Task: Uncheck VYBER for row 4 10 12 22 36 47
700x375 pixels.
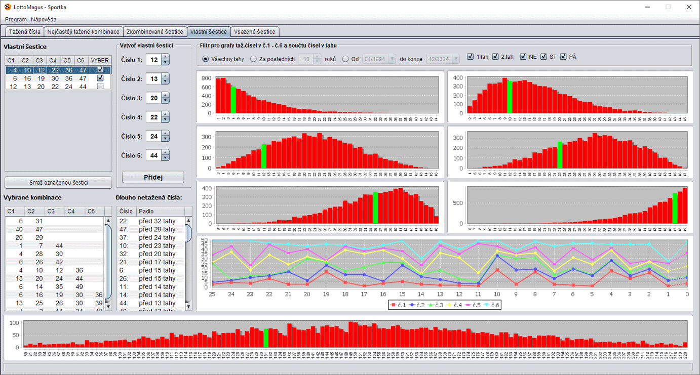Action: click(100, 70)
